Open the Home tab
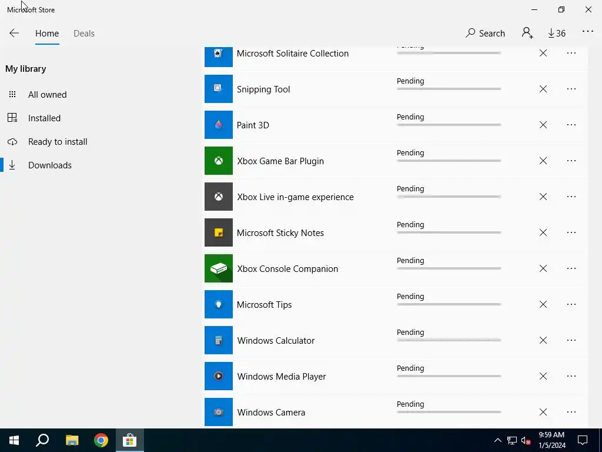 coord(47,34)
